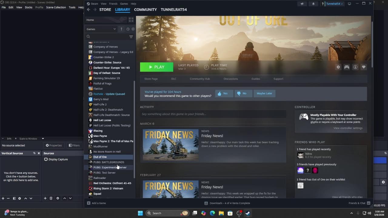
Task: Toggle the library collections grid view icon
Action: point(131,20)
